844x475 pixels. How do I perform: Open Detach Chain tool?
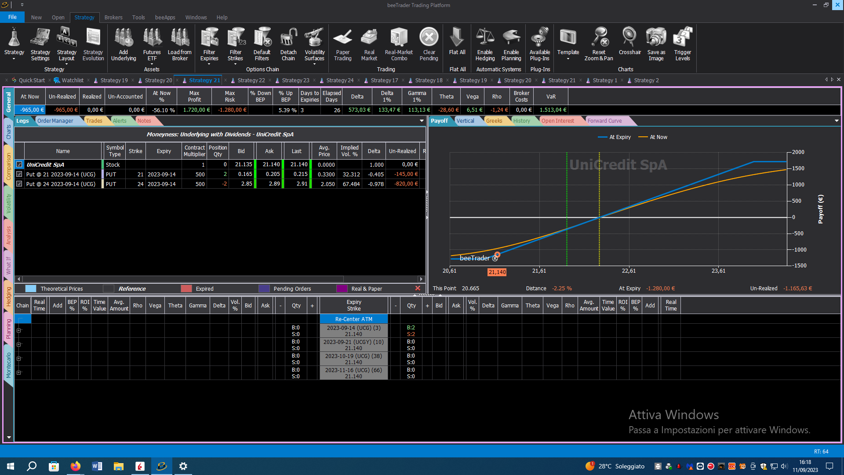point(288,44)
